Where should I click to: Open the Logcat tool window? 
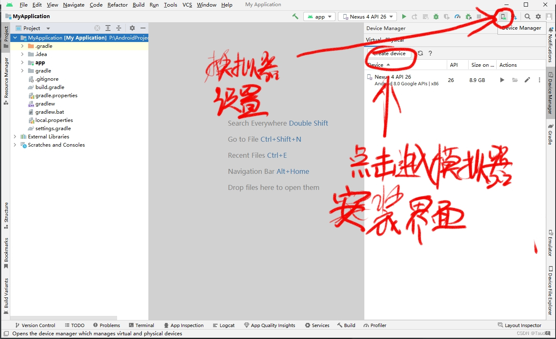224,325
